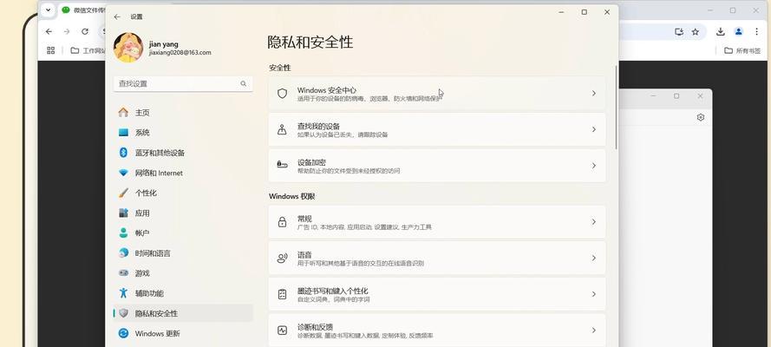Open 网络和 Internet category
Image resolution: width=771 pixels, height=347 pixels.
tap(183, 173)
